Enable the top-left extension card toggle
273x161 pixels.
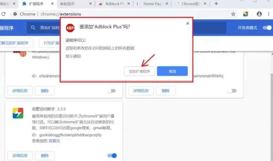pos(111,91)
